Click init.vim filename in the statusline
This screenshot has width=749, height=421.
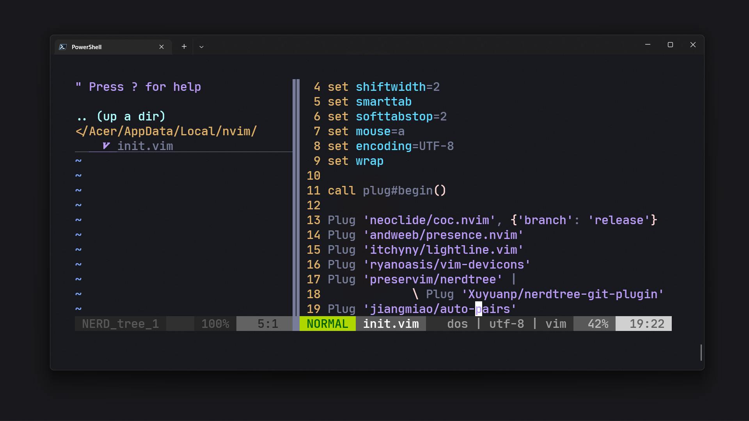click(x=390, y=324)
